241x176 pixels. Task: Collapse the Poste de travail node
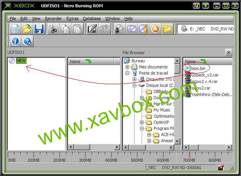point(127,74)
